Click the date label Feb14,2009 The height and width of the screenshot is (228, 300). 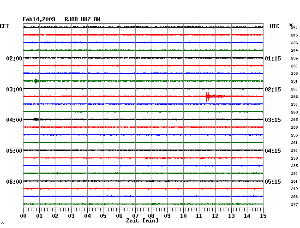[39, 19]
